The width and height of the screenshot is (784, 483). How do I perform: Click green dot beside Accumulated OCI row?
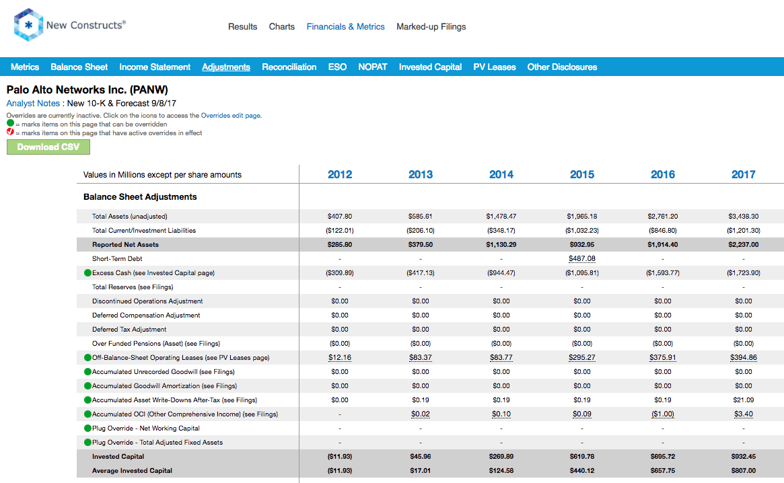point(87,414)
